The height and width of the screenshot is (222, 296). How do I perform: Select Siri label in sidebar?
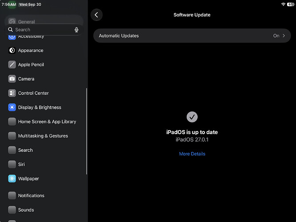point(21,164)
